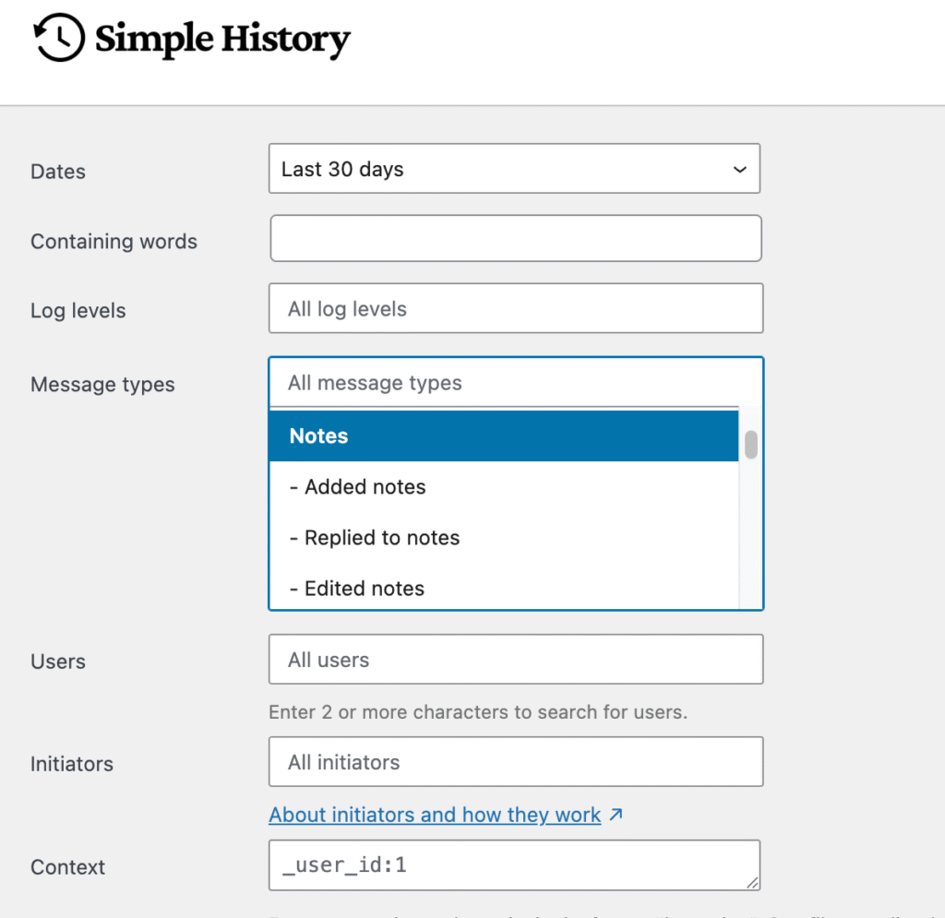Screen dimensions: 945x918
Task: Select the highlighted Notes group option
Action: point(504,436)
